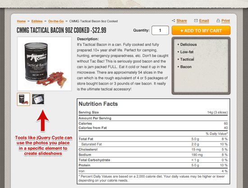Add to My Cart button
This screenshot has height=188, width=248.
coord(201,30)
